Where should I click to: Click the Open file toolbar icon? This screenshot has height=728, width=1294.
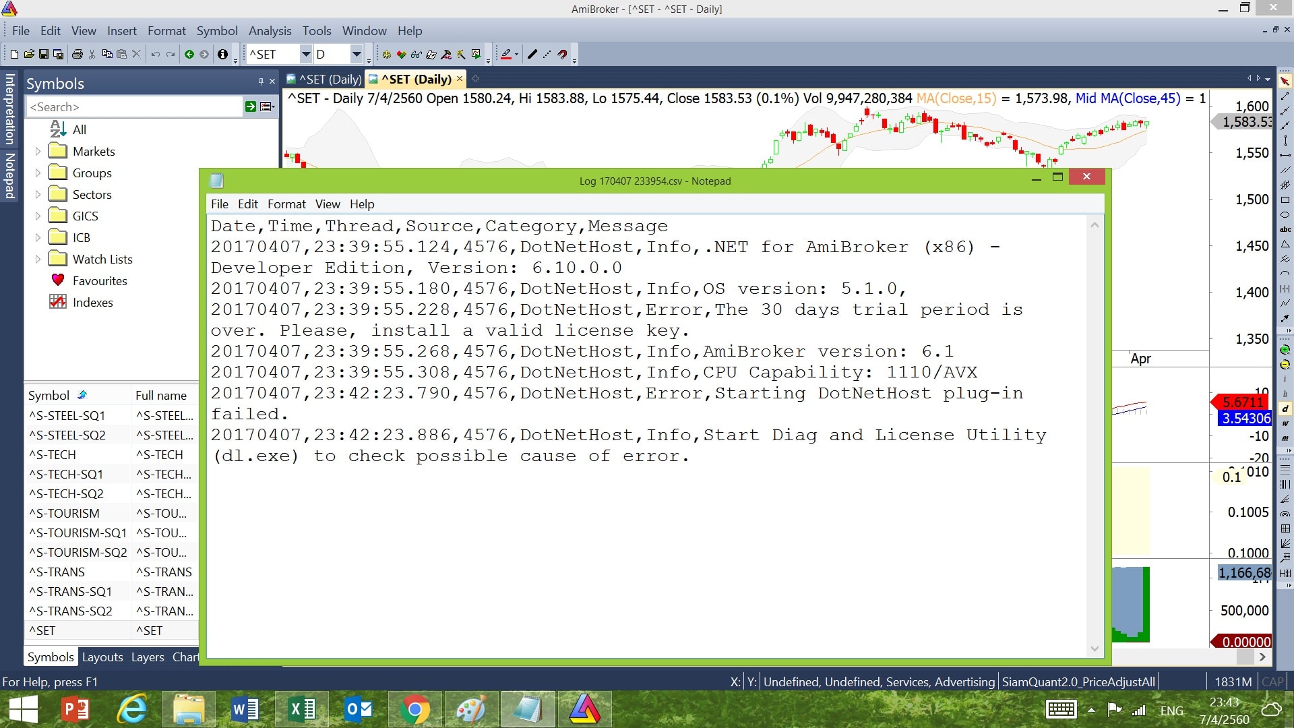29,55
